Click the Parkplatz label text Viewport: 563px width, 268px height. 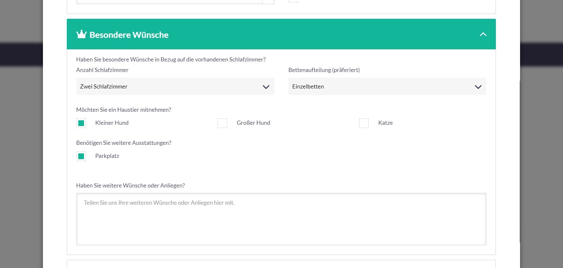[107, 156]
